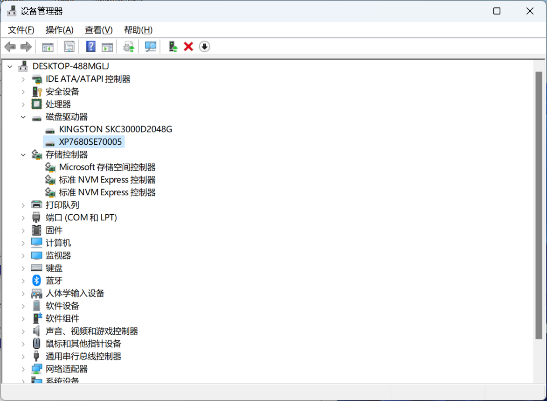Click the 人体学输入设备 icon

click(37, 294)
